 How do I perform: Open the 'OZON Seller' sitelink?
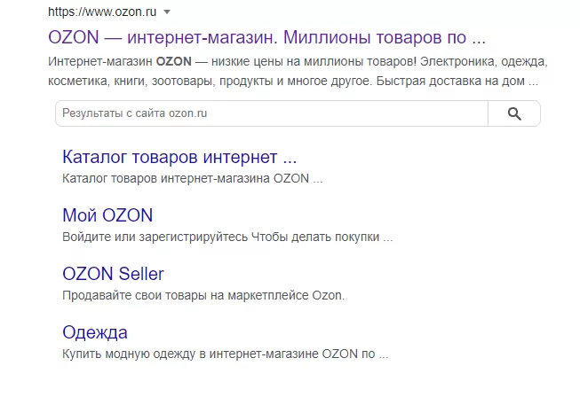[x=113, y=274]
